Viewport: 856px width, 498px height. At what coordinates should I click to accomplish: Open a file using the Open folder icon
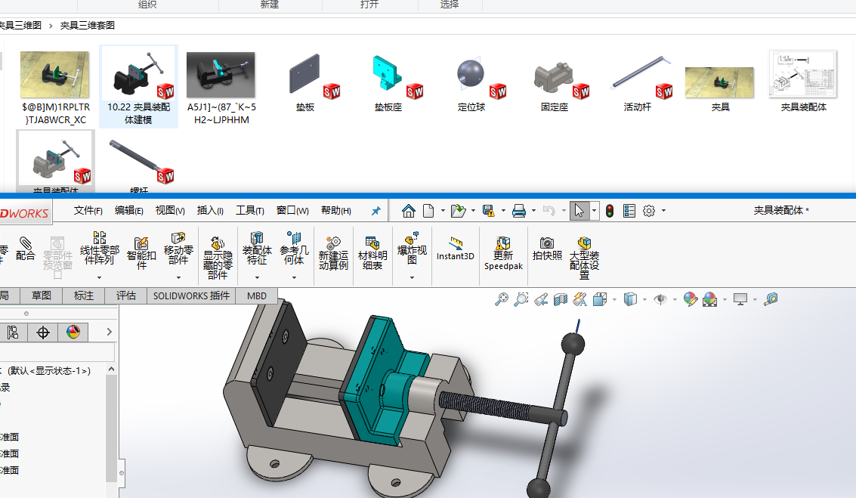click(x=458, y=211)
